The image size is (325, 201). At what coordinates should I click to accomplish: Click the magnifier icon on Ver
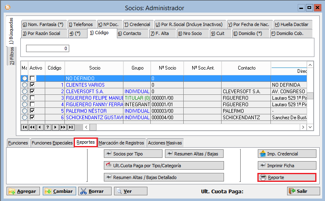tap(119, 191)
